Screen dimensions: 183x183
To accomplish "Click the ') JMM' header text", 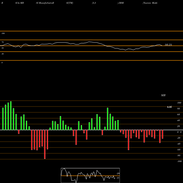I will 120,3.
